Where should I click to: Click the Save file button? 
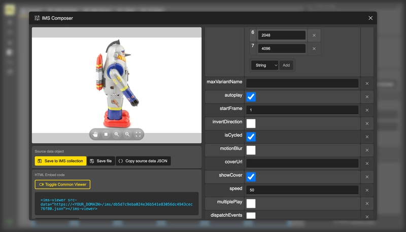coord(101,161)
